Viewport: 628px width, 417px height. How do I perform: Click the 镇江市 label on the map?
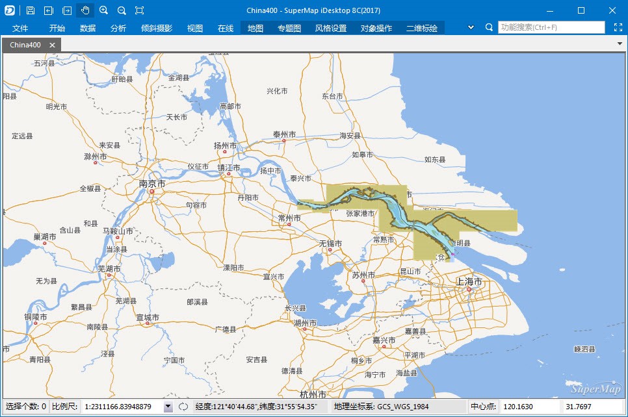[229, 168]
